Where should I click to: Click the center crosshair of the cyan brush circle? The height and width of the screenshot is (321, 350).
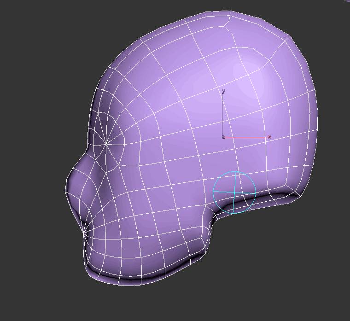tap(234, 193)
